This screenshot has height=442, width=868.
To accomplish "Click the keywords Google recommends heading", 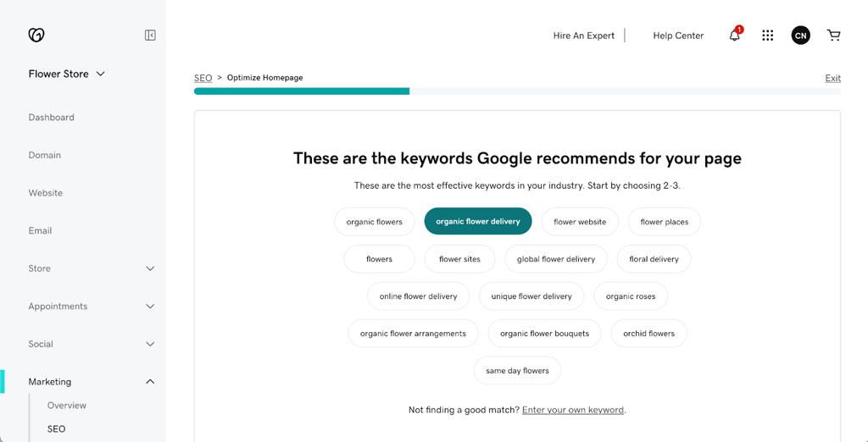I will pyautogui.click(x=517, y=159).
